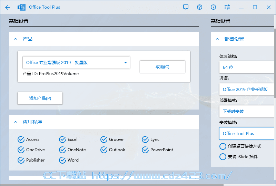Click the 取消(C) button
This screenshot has width=276, height=186.
(162, 66)
